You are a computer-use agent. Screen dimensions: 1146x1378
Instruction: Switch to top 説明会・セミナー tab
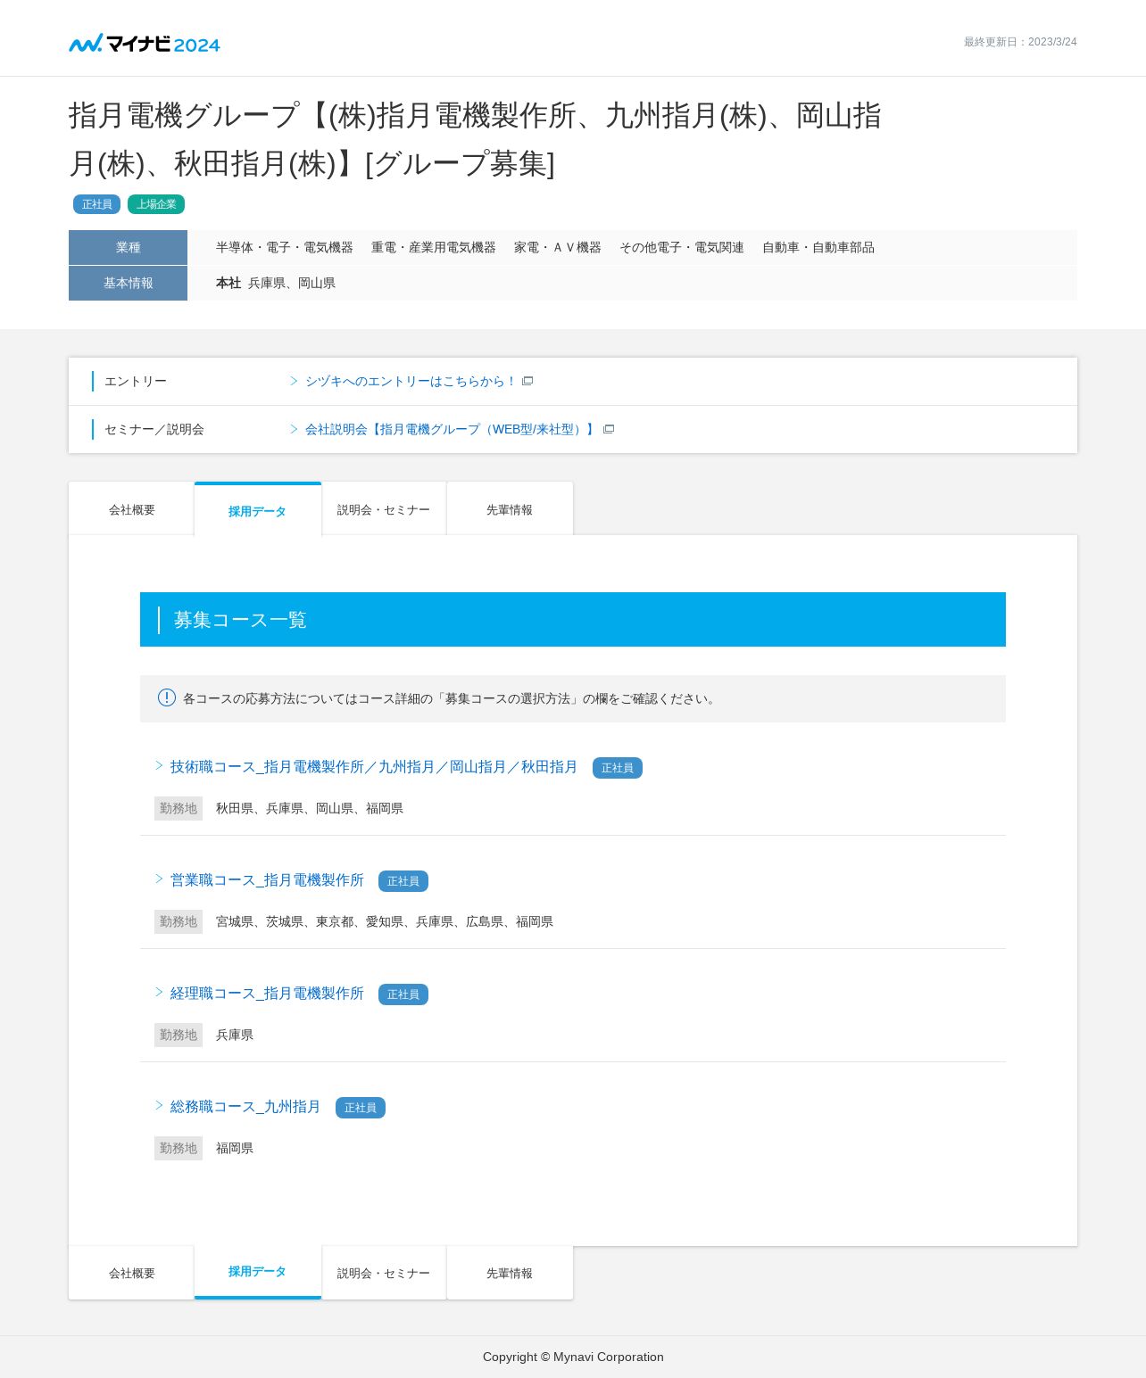384,509
